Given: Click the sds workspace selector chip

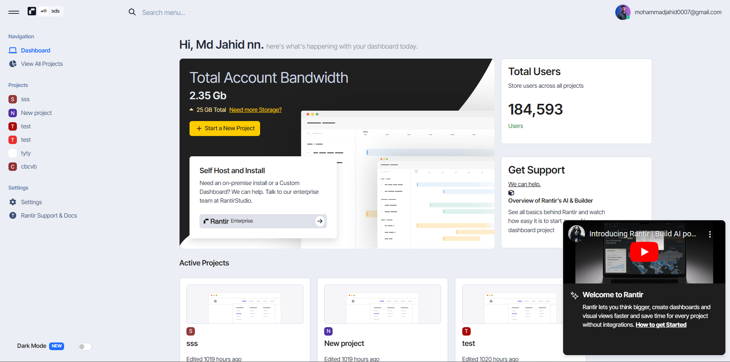Looking at the screenshot, I should pos(51,11).
